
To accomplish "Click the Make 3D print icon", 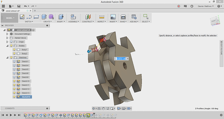I will tap(123, 17).
